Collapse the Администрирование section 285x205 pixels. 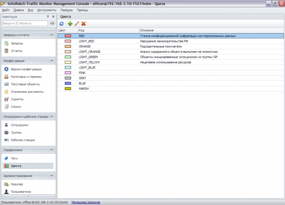point(52,176)
